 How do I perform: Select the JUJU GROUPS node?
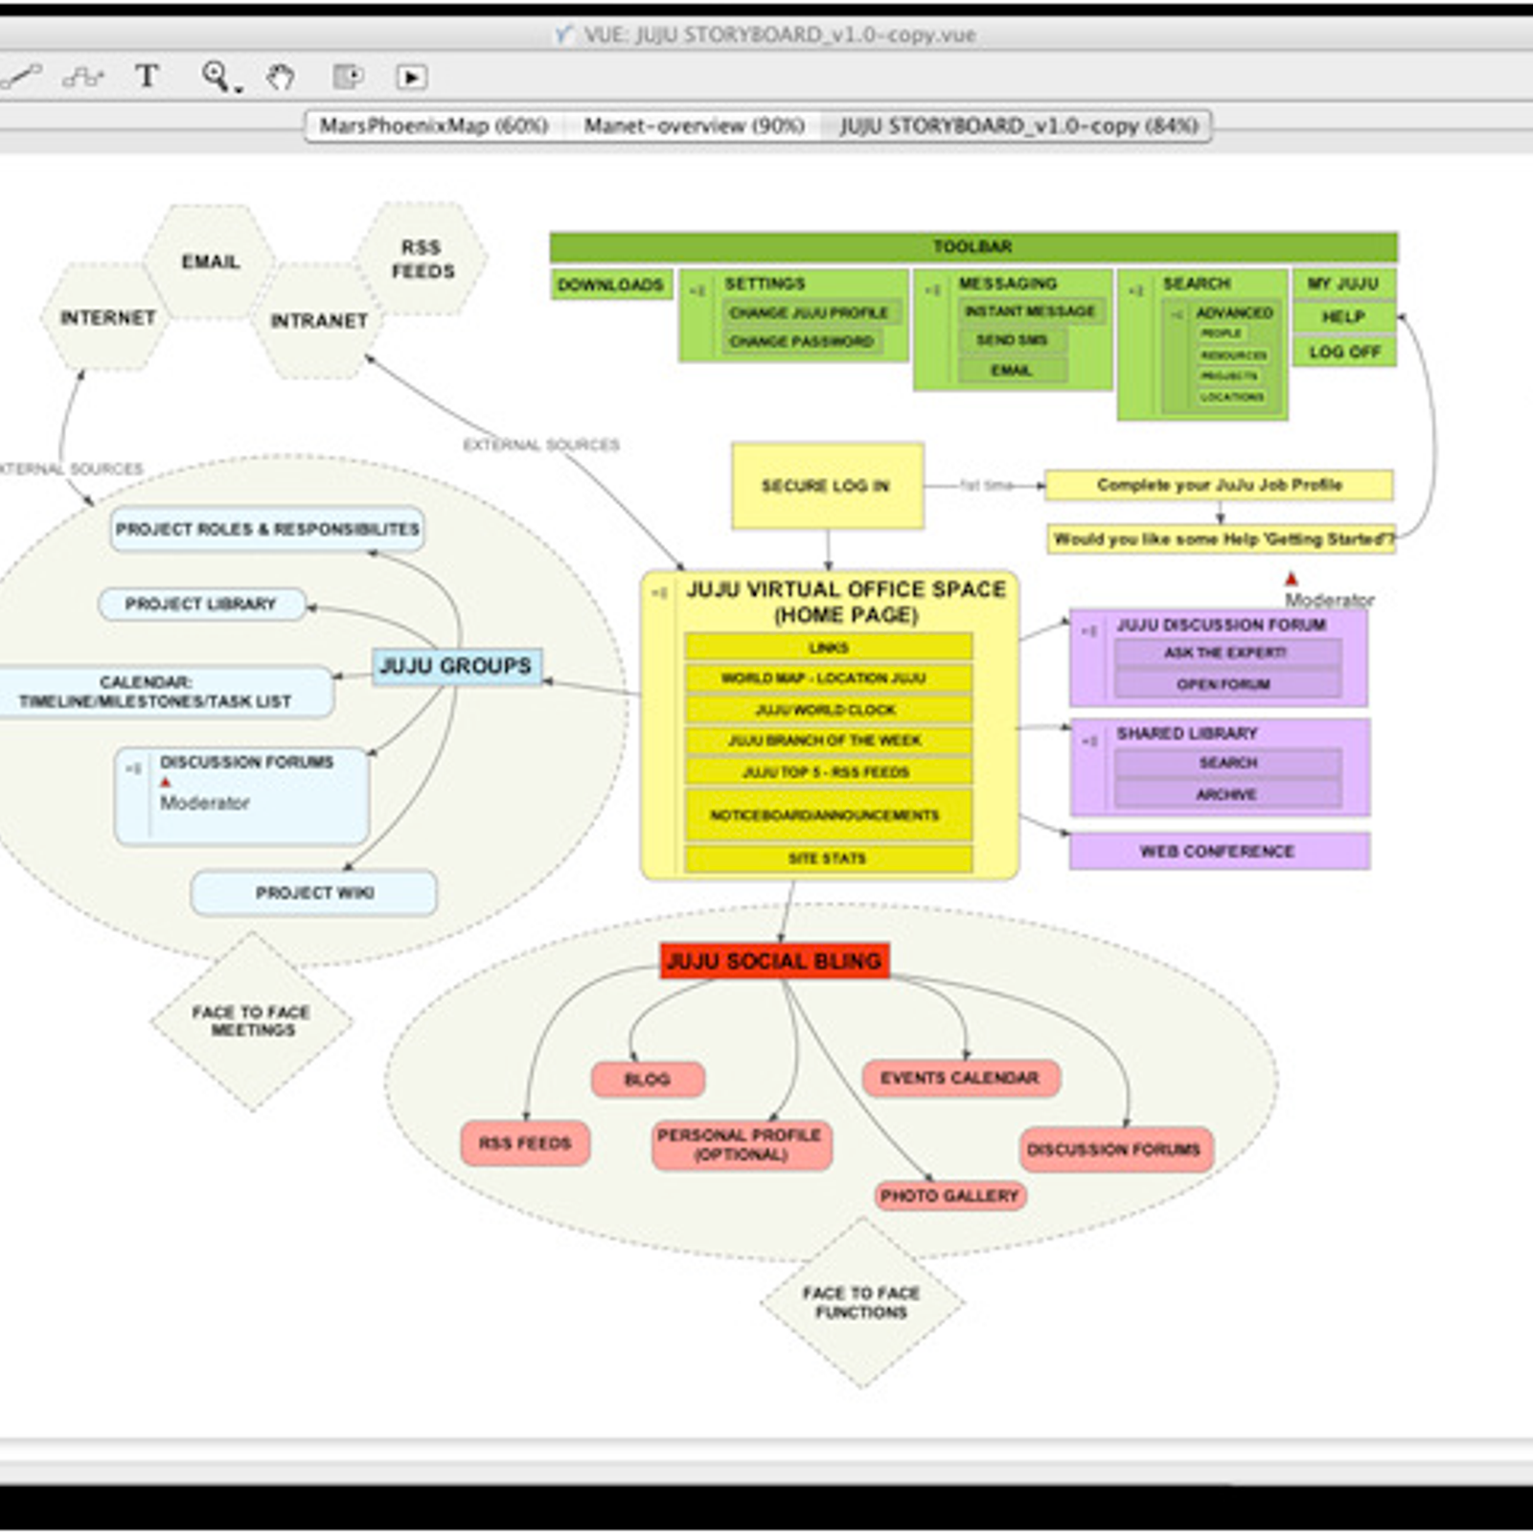coord(456,666)
